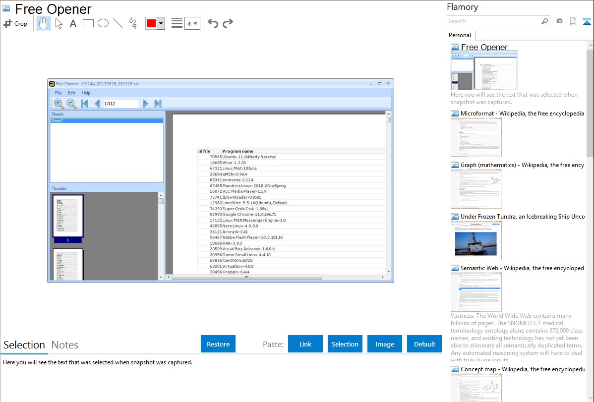
Task: Select page 1 thumbnail in Thumbs
Action: (x=68, y=219)
